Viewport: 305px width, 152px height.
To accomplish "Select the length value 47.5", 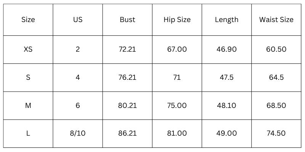I will (226, 78).
